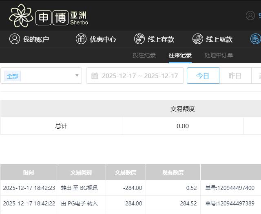Open the date range picker 2025-12-17

point(139,76)
